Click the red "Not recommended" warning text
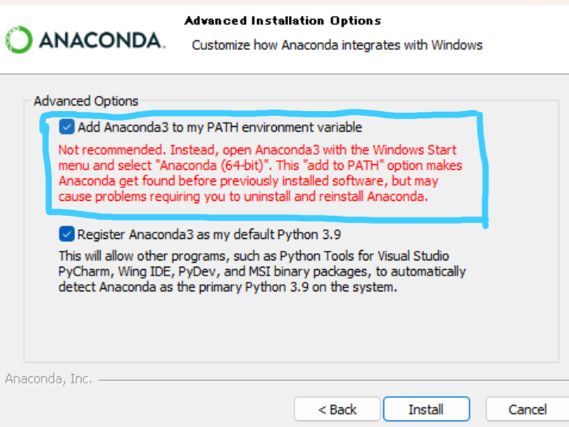 click(260, 173)
